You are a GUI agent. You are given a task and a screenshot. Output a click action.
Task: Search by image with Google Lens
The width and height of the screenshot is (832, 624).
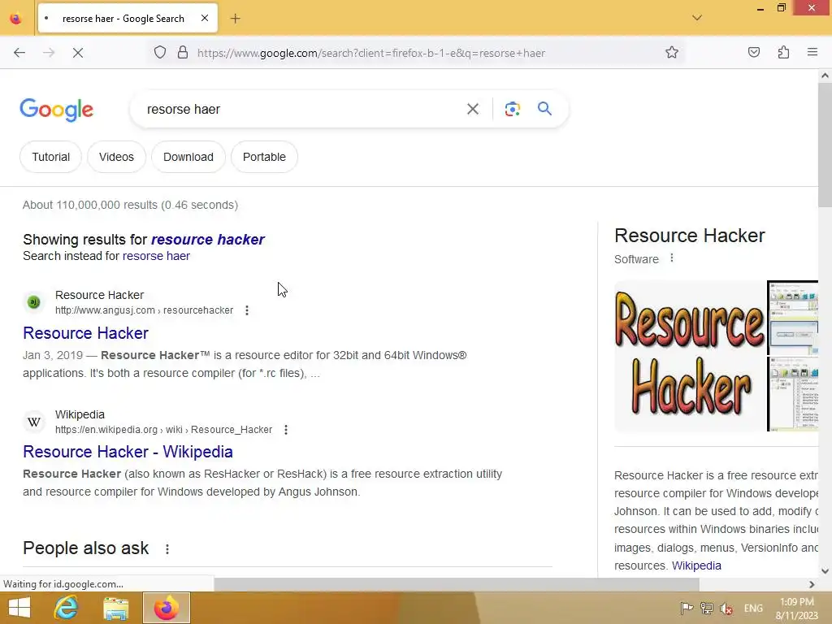point(512,110)
